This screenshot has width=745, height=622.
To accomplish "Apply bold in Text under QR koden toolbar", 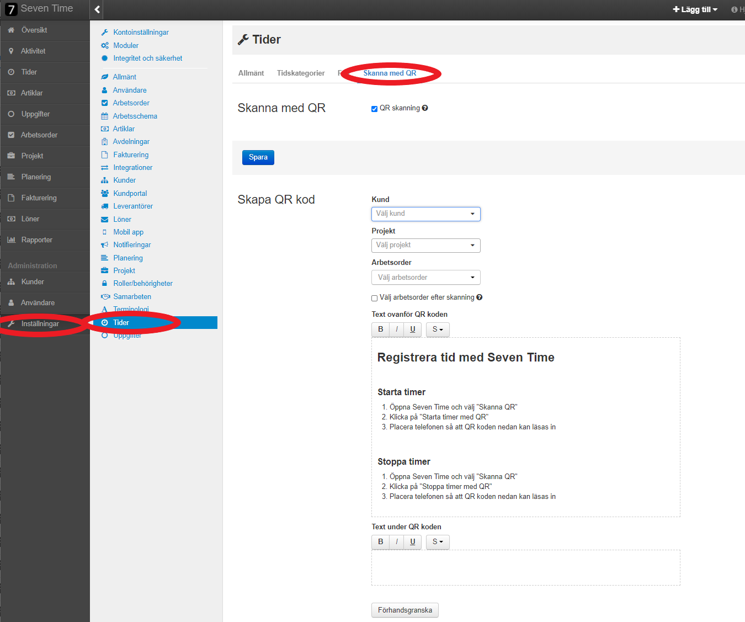I will 380,542.
